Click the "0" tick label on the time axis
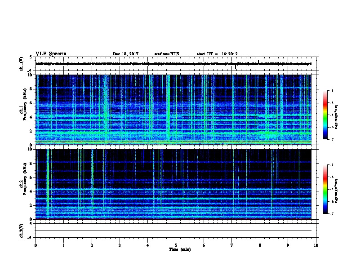Viewport: 356px width, 275px height. tap(36, 245)
